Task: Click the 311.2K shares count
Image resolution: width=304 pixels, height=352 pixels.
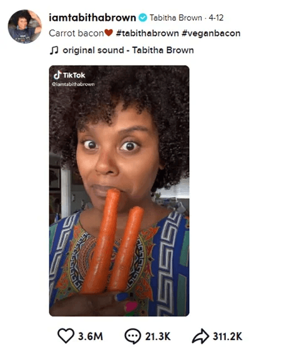Action: 228,336
